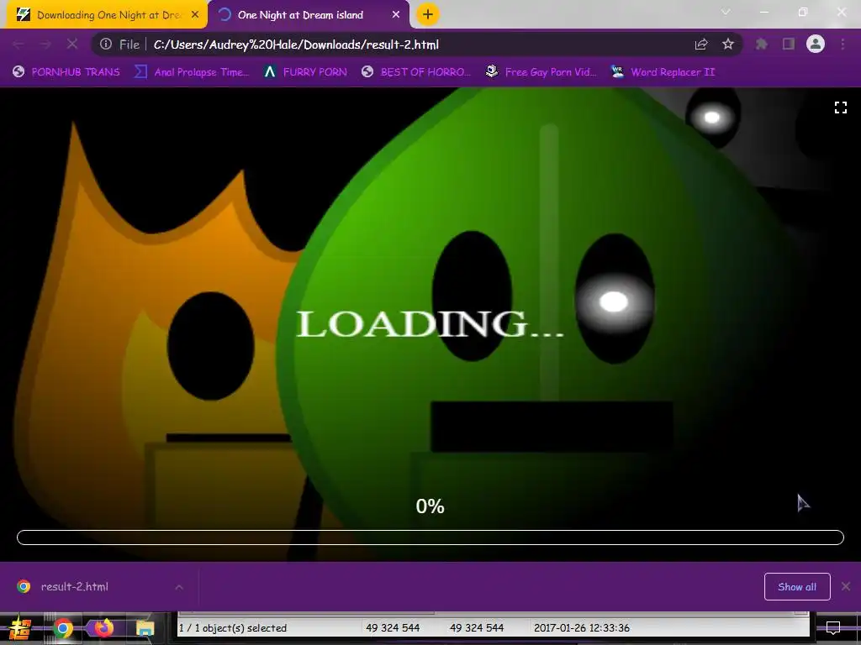Open the Word Replacer II bookmark

click(x=663, y=72)
